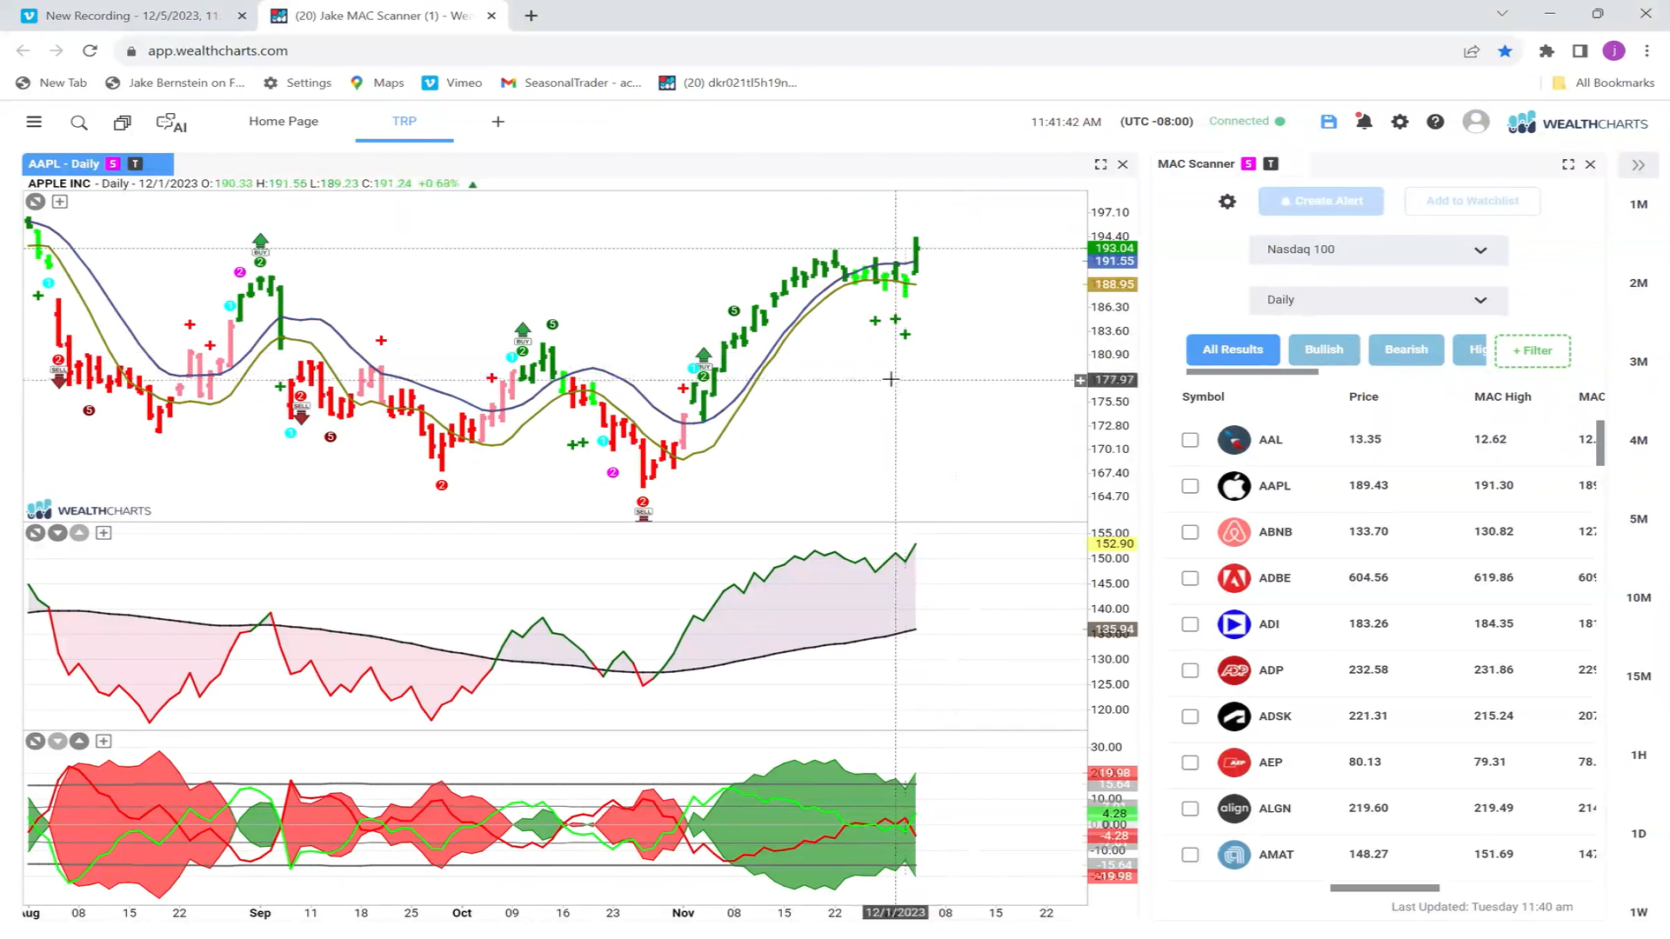Open the layouts window icon
Image resolution: width=1670 pixels, height=939 pixels.
(123, 123)
